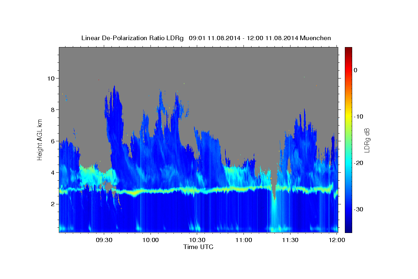Image resolution: width=418 pixels, height=279 pixels.
Task: Click the 'Time UTC' axis label
Action: coord(198,247)
